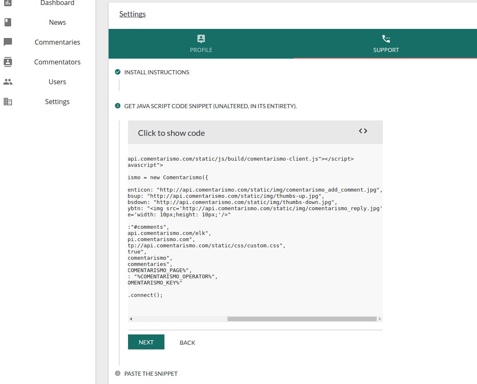Expand the Click to show code header
Viewport: 477px width, 384px height.
(x=171, y=133)
